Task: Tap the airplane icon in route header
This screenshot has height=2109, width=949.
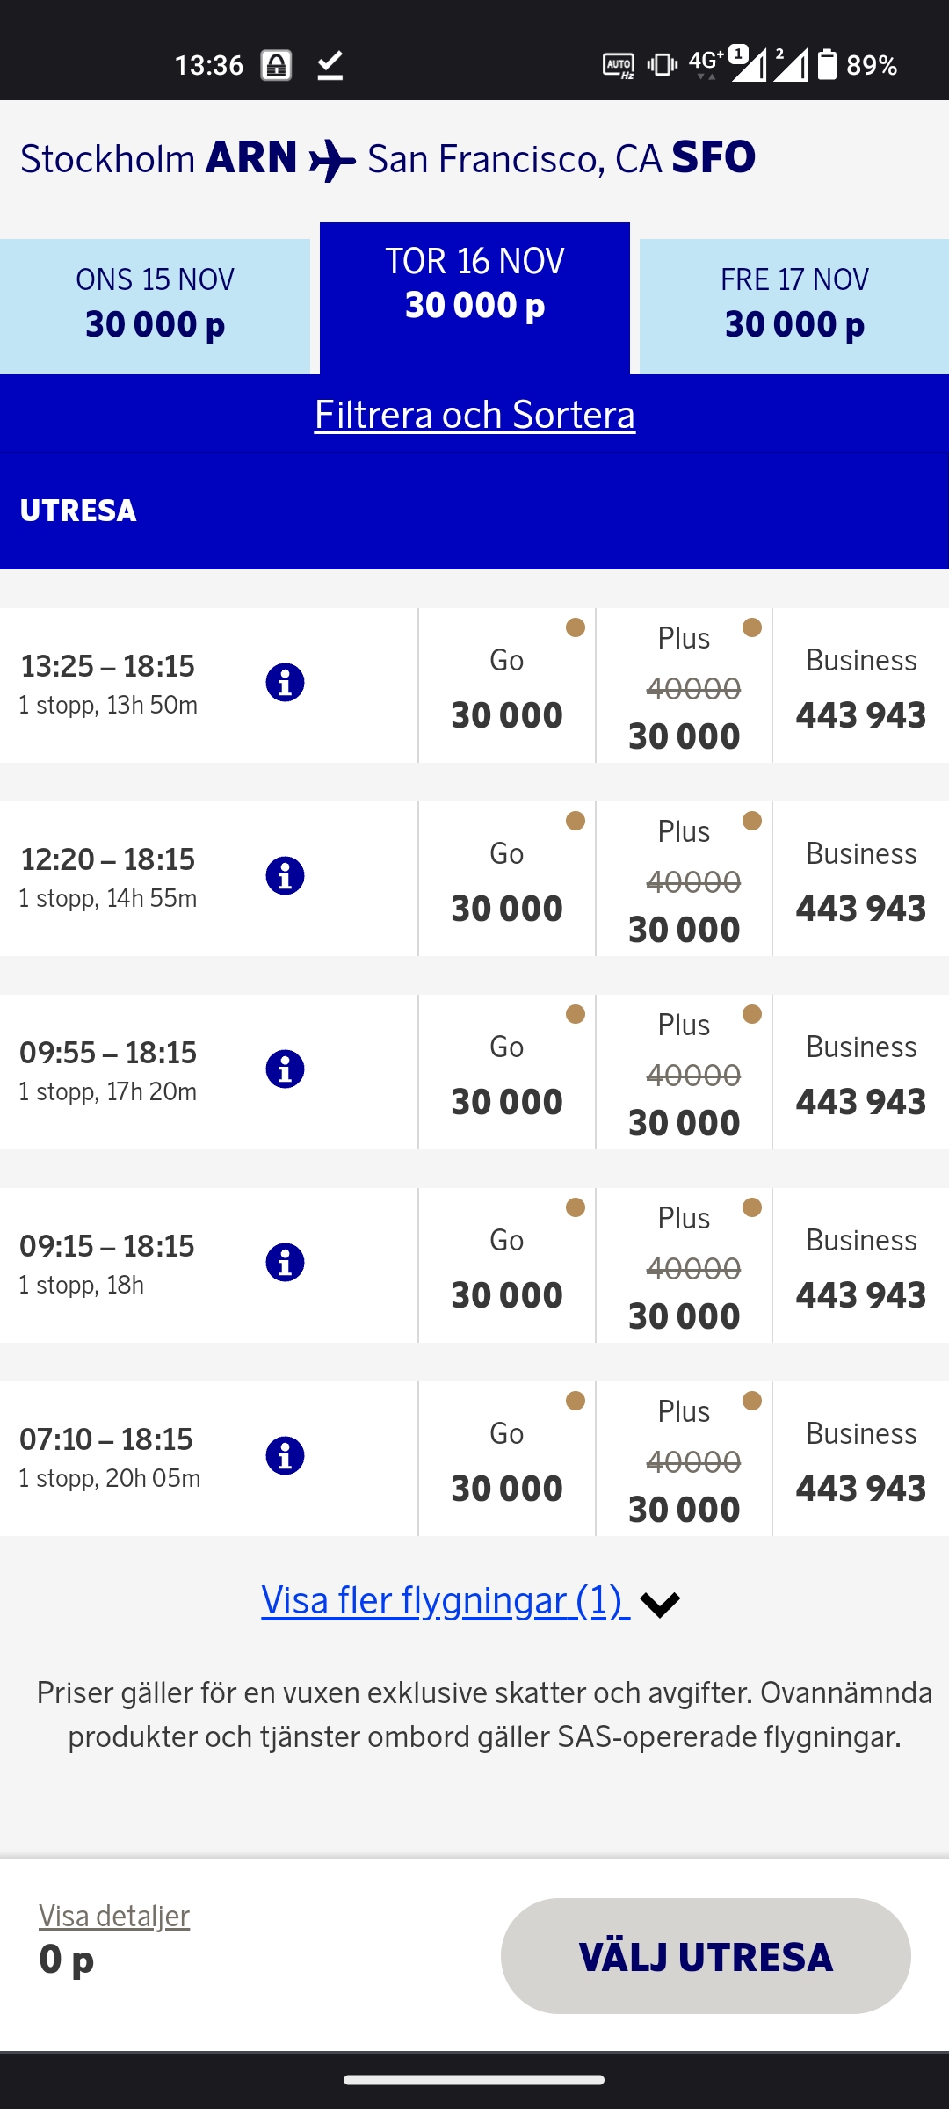Action: [332, 160]
